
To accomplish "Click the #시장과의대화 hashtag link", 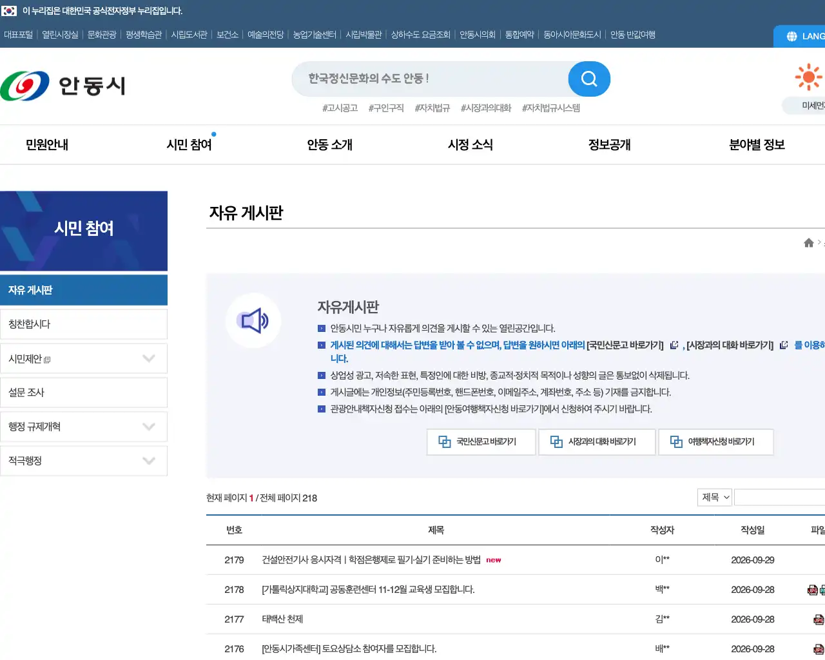I will (486, 108).
